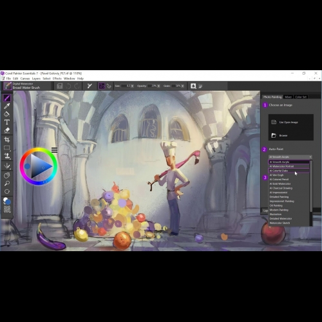Click the main color swatch in toolbox
The width and height of the screenshot is (322, 322).
pos(8,202)
